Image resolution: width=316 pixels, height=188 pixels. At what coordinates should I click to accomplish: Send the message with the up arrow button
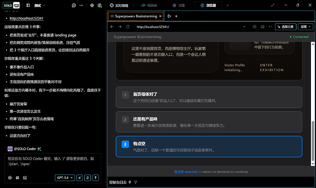click(95, 177)
